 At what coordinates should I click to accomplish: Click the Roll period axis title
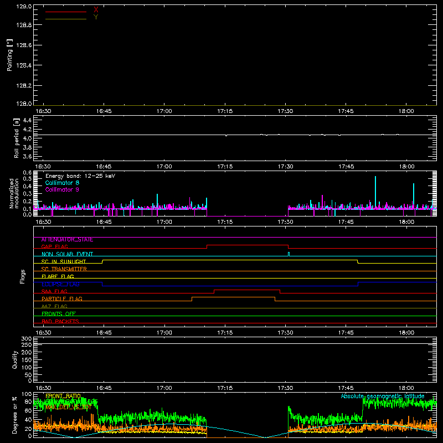coord(17,138)
